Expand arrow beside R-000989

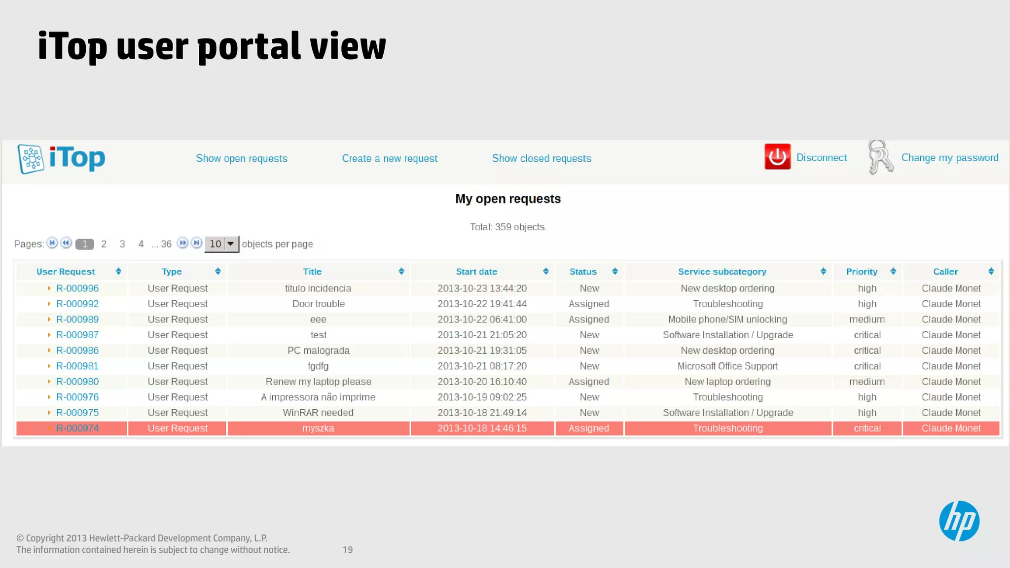[x=49, y=319]
